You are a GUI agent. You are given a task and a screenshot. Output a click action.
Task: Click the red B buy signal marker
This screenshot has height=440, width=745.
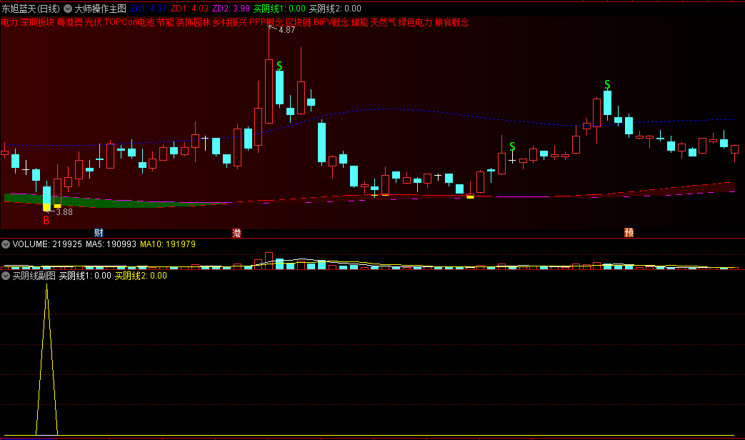tap(46, 221)
